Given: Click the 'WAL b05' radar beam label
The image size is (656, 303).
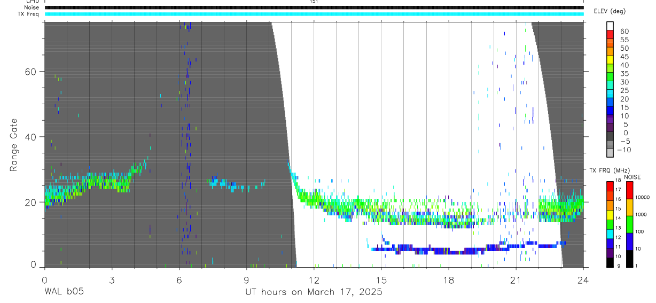Looking at the screenshot, I should pyautogui.click(x=64, y=292).
